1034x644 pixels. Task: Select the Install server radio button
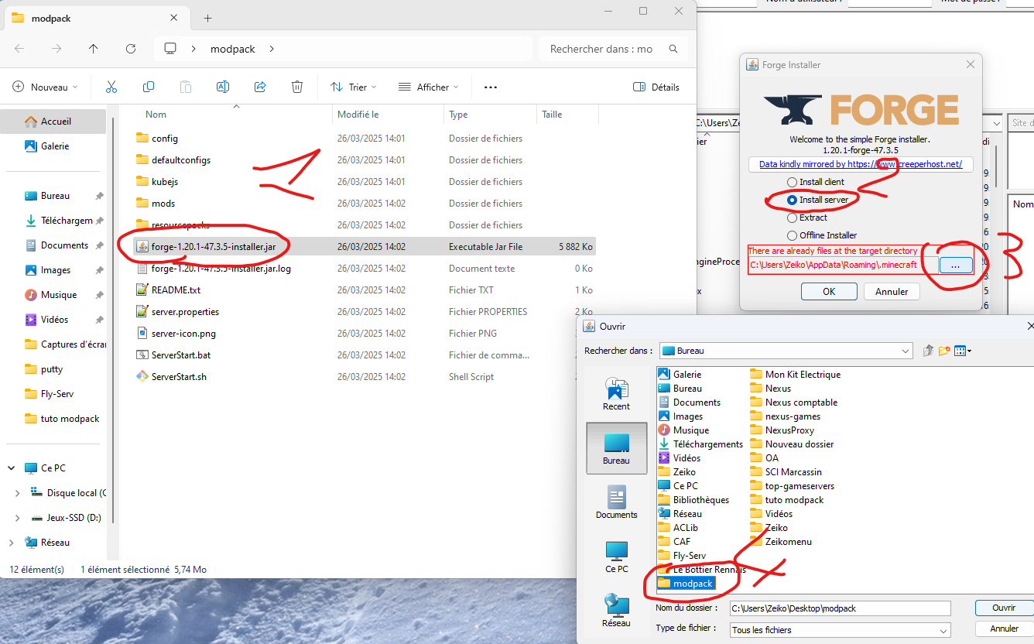tap(792, 200)
